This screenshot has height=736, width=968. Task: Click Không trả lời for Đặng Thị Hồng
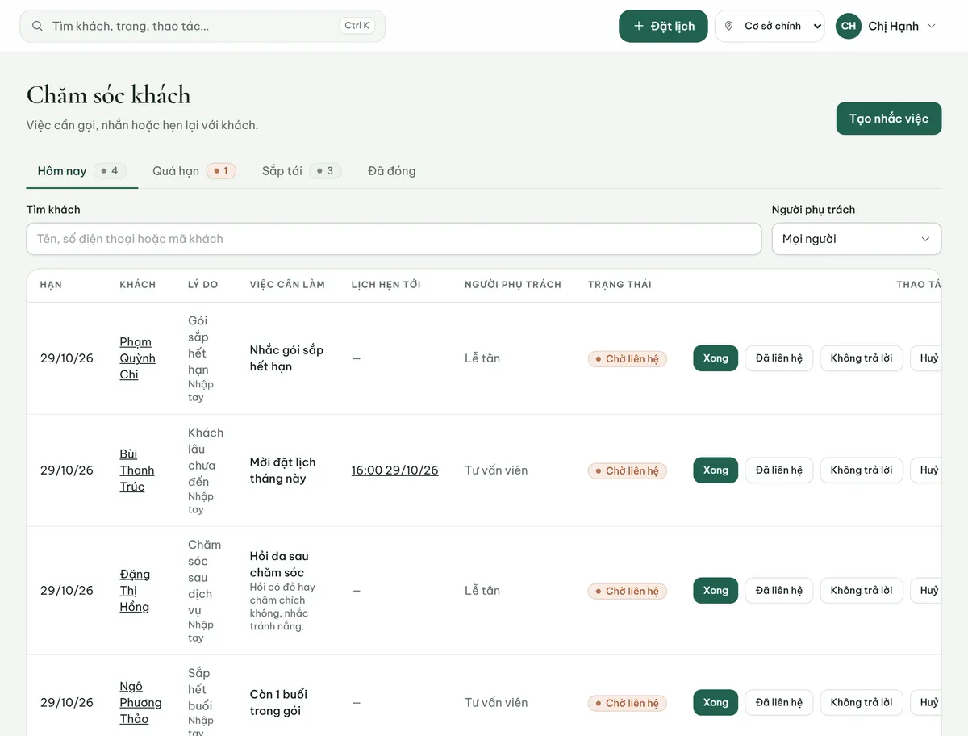(x=862, y=591)
